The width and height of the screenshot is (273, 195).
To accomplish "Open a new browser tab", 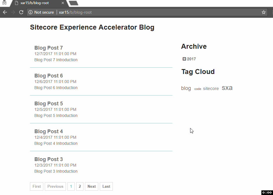I will (74, 3).
